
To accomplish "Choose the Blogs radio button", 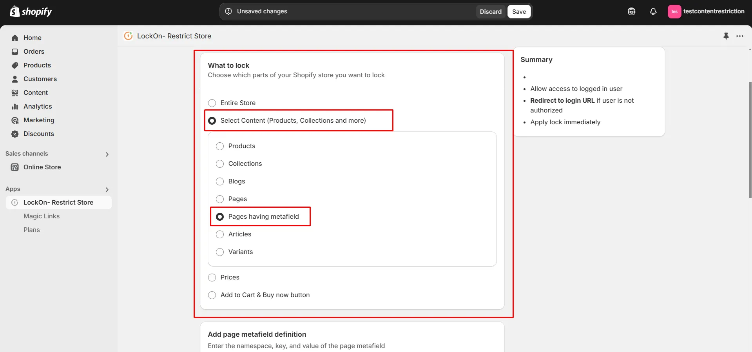I will coord(220,181).
